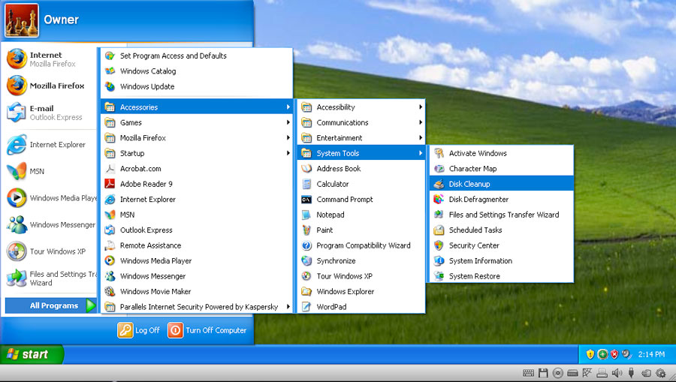
Task: Click the Synchronize icon
Action: coord(306,260)
